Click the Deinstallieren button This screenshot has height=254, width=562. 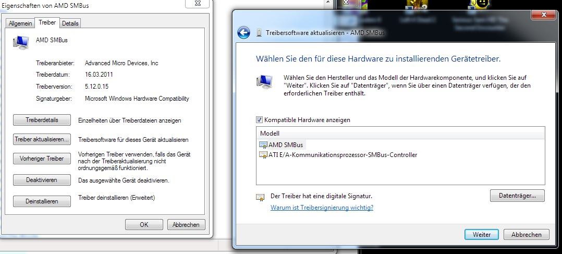(42, 201)
